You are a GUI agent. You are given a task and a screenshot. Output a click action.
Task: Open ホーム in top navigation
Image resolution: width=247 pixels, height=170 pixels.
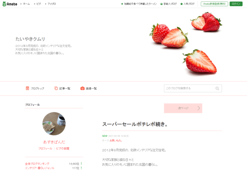(x=26, y=4)
